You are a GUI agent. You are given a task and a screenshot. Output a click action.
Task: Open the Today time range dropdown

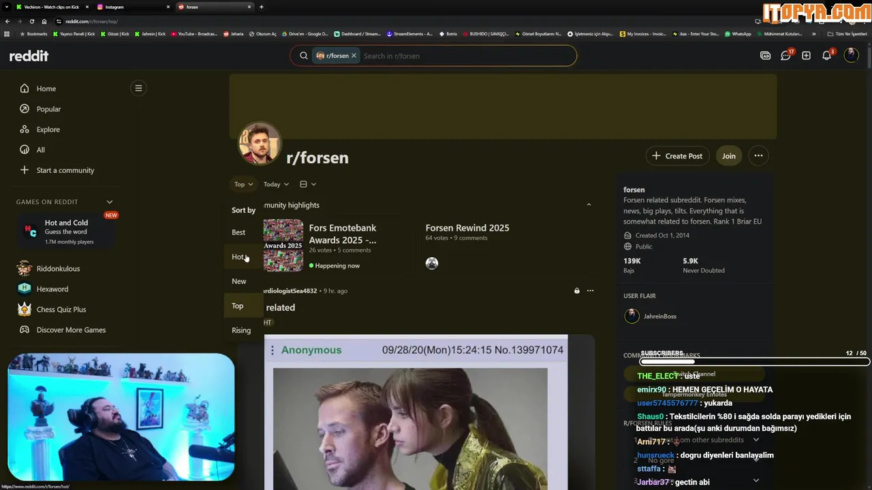276,184
